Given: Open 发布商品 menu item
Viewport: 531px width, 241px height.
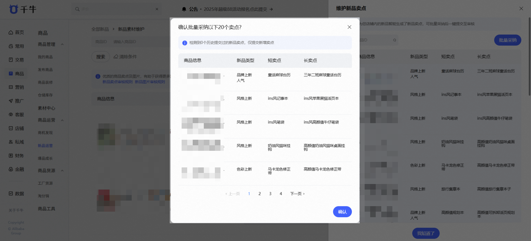Looking at the screenshot, I should (x=45, y=70).
